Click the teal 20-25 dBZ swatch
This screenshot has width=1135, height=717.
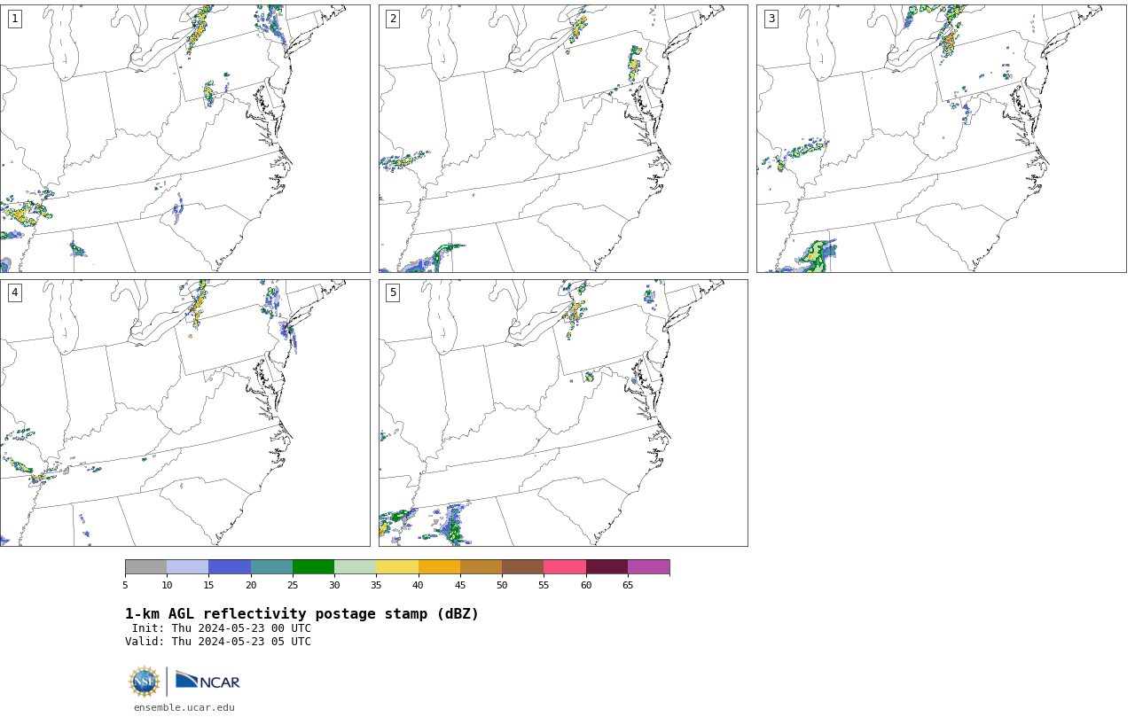[271, 567]
